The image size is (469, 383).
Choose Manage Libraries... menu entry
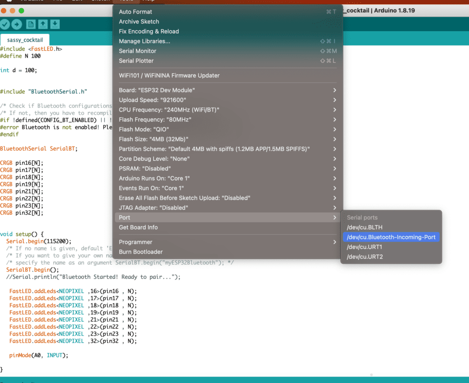pyautogui.click(x=144, y=41)
